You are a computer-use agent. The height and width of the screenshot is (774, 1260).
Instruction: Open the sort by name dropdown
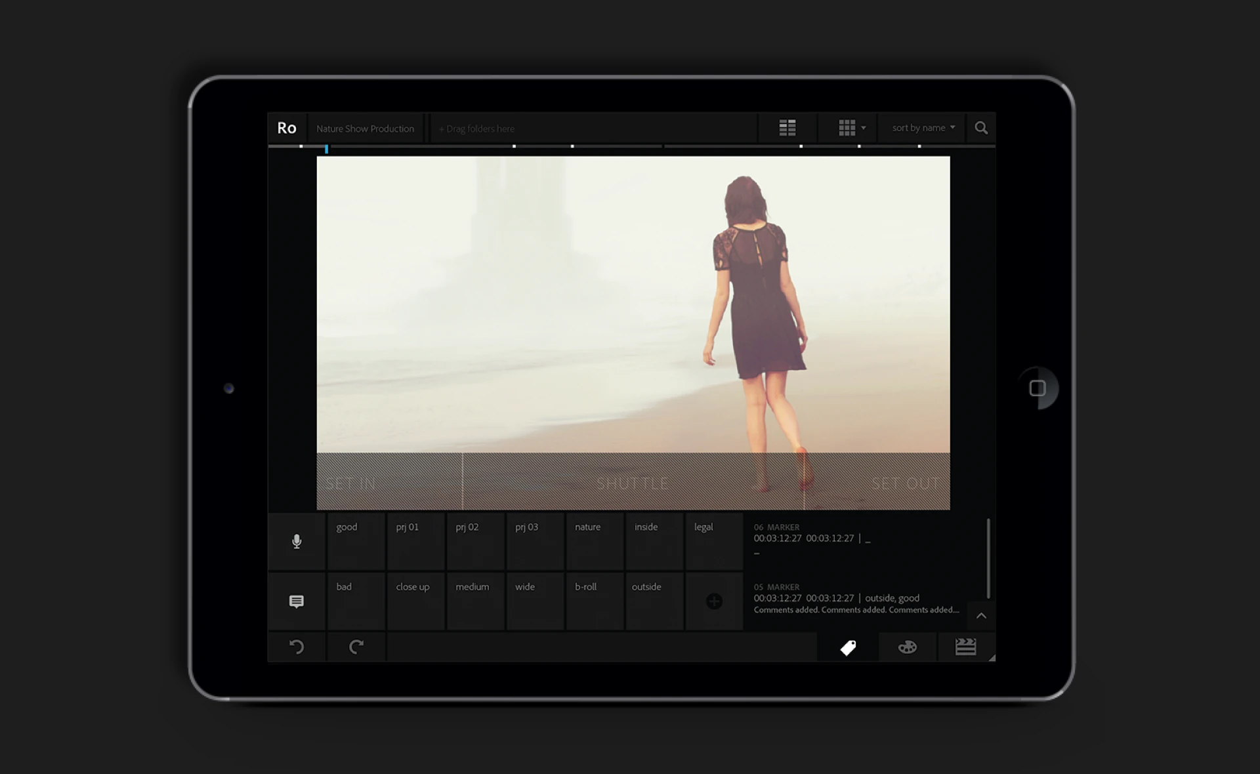[923, 128]
